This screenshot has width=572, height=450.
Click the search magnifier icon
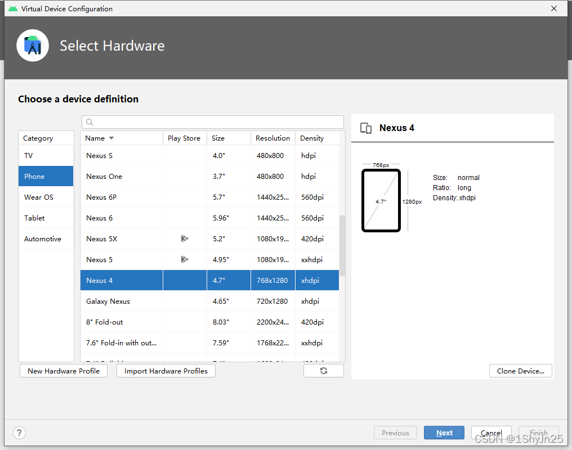click(x=90, y=122)
